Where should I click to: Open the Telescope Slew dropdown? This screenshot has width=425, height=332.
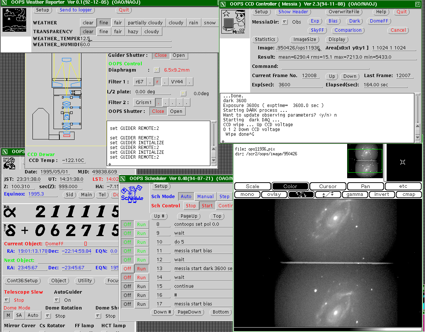7,300
